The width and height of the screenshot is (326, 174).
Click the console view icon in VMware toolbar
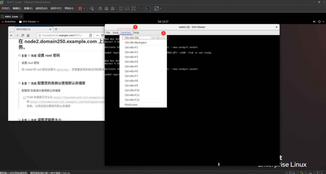tap(148, 9)
